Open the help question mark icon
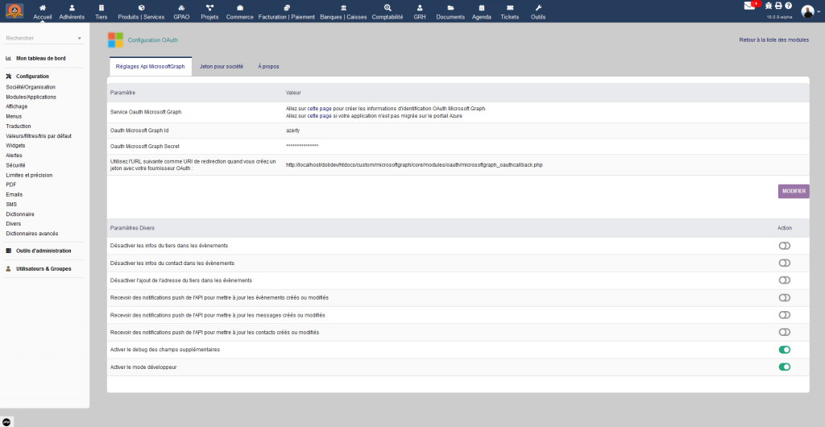 pos(788,6)
